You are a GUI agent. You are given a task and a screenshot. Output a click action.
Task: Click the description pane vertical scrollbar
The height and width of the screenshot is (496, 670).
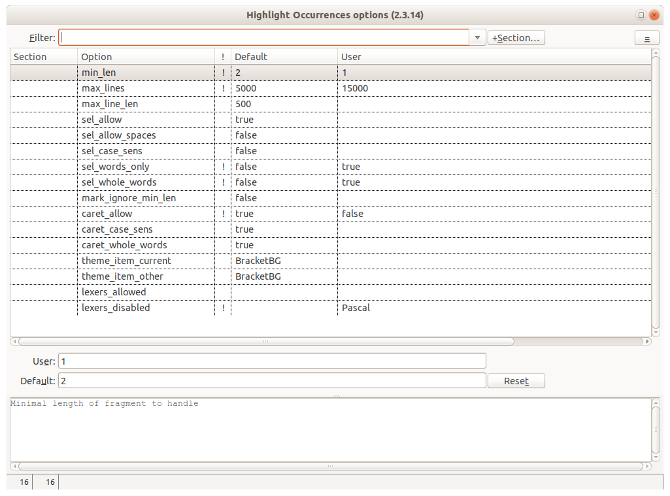[x=656, y=430]
